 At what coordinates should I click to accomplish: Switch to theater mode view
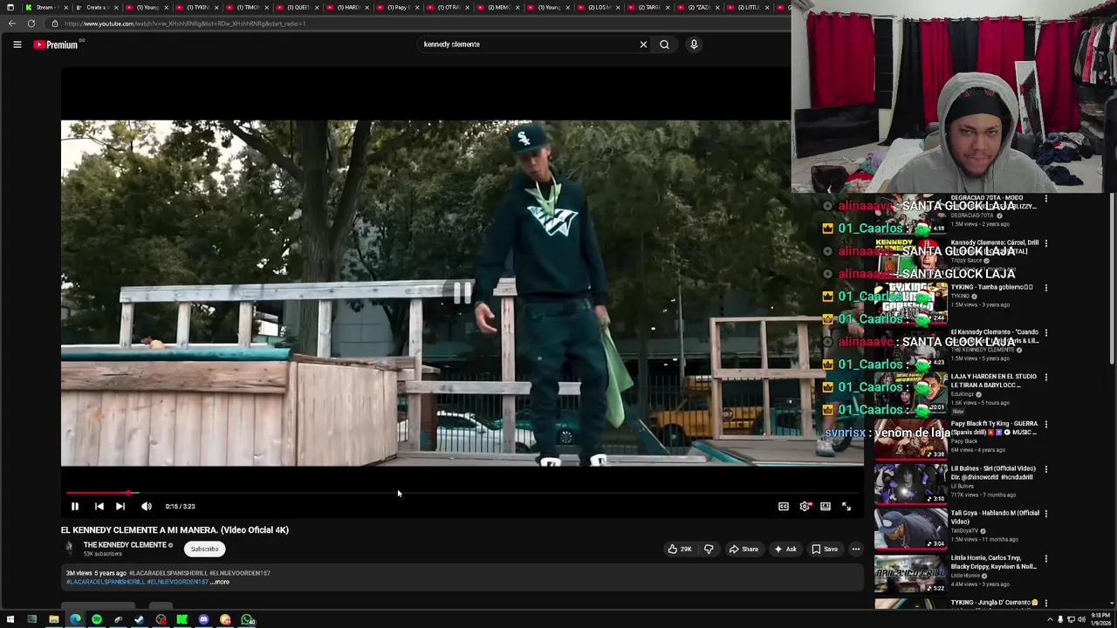tap(826, 506)
